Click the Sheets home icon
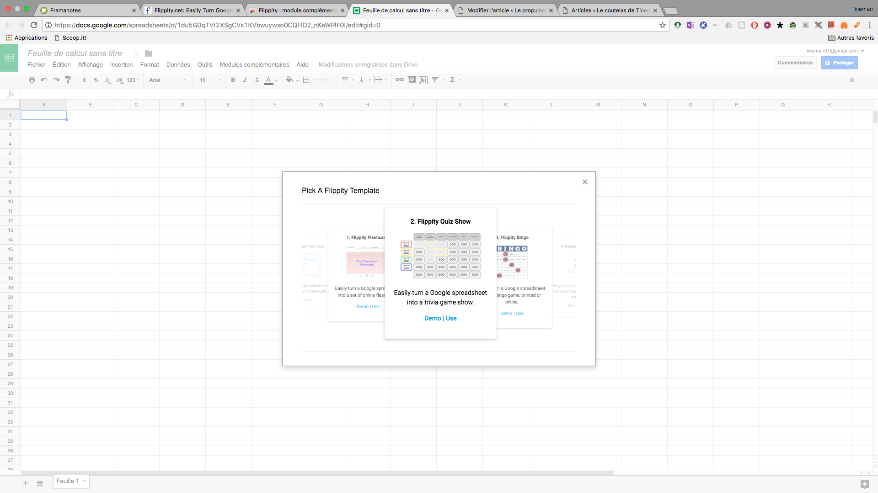878x493 pixels. coord(9,58)
